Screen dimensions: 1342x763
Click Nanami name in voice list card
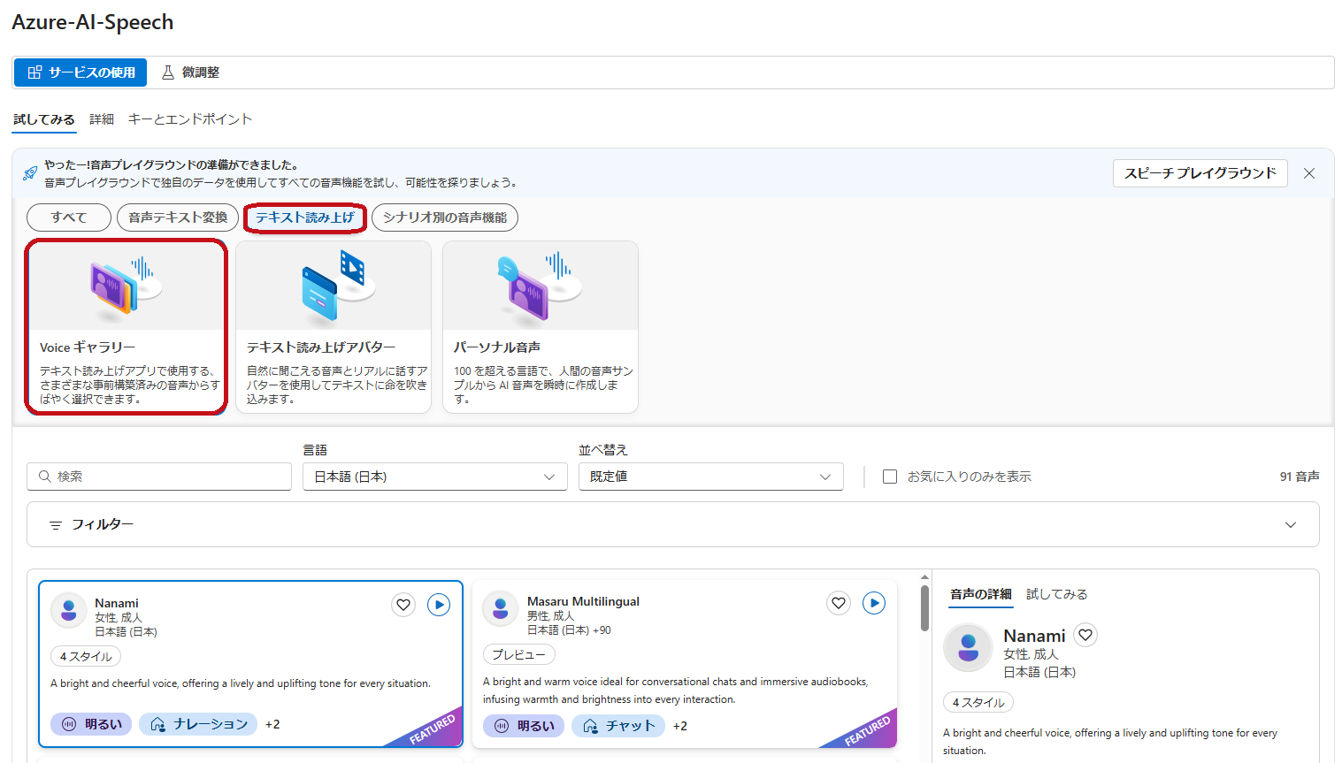click(x=117, y=603)
